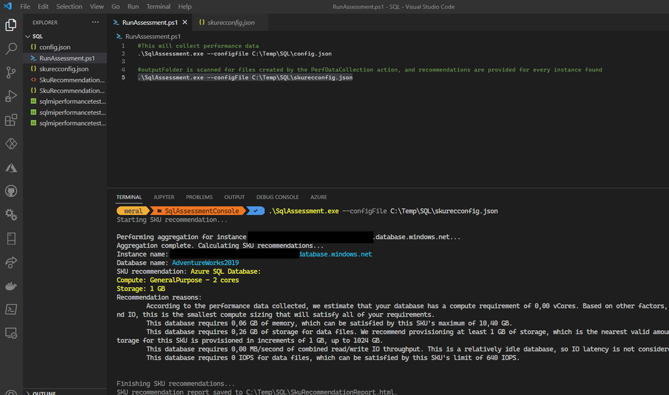The width and height of the screenshot is (669, 395).
Task: Open the Search view in activity bar
Action: click(x=11, y=49)
